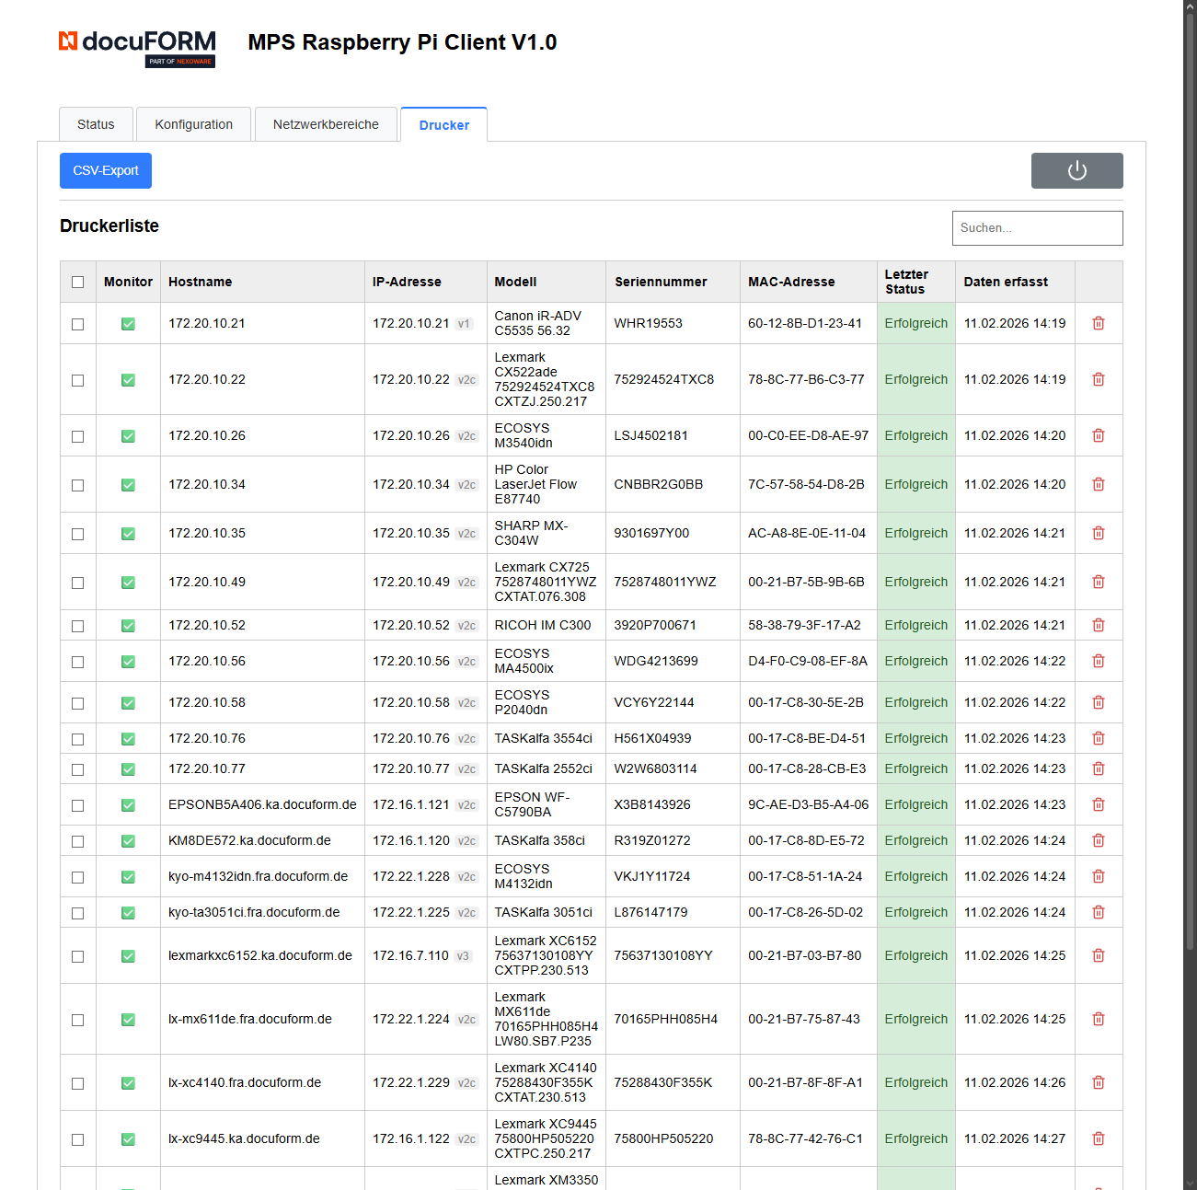Screen dimensions: 1197x1190
Task: Click the trash icon for lx-mx611de printer
Action: (1098, 1019)
